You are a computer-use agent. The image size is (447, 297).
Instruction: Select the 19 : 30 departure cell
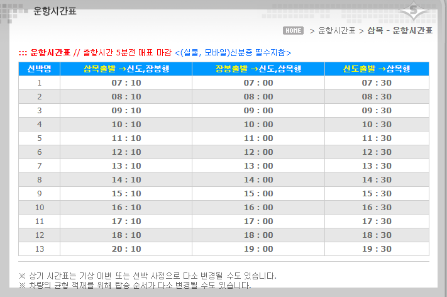pos(377,249)
